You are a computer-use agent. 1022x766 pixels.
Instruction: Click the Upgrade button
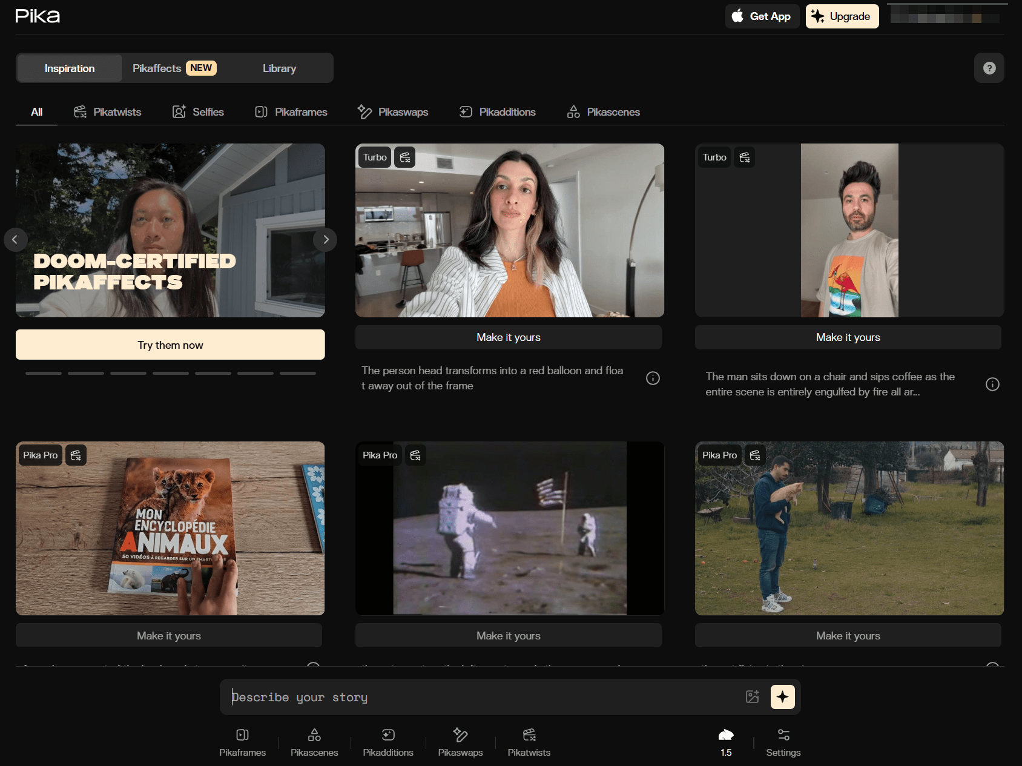[x=842, y=16]
